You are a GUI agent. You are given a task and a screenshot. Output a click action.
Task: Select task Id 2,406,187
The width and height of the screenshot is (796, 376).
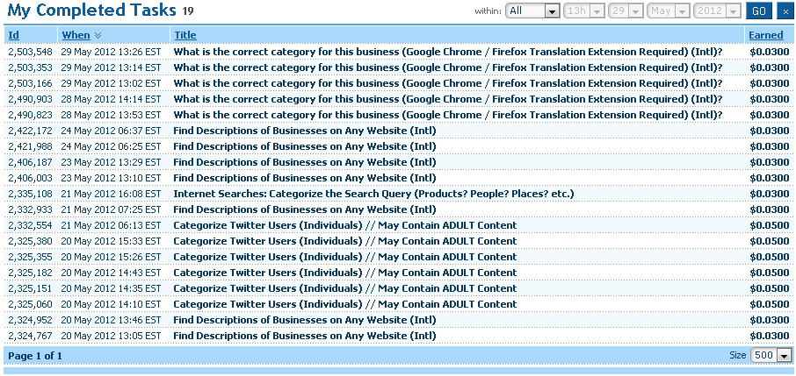tap(30, 162)
